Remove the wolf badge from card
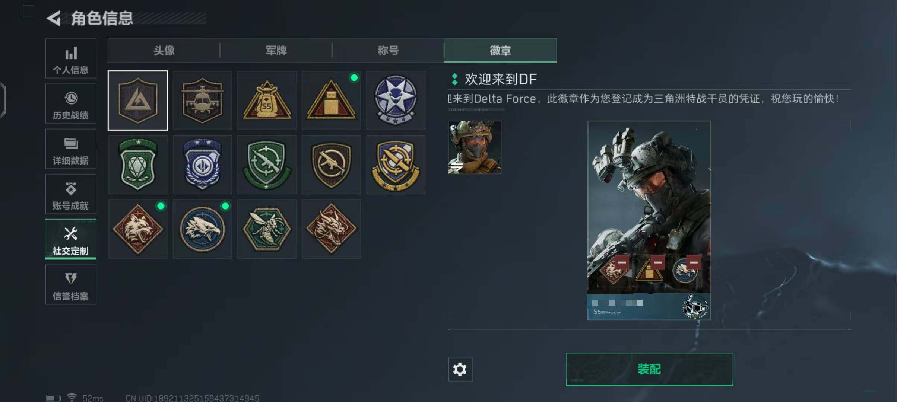Viewport: 897px width, 402px height. coord(622,262)
